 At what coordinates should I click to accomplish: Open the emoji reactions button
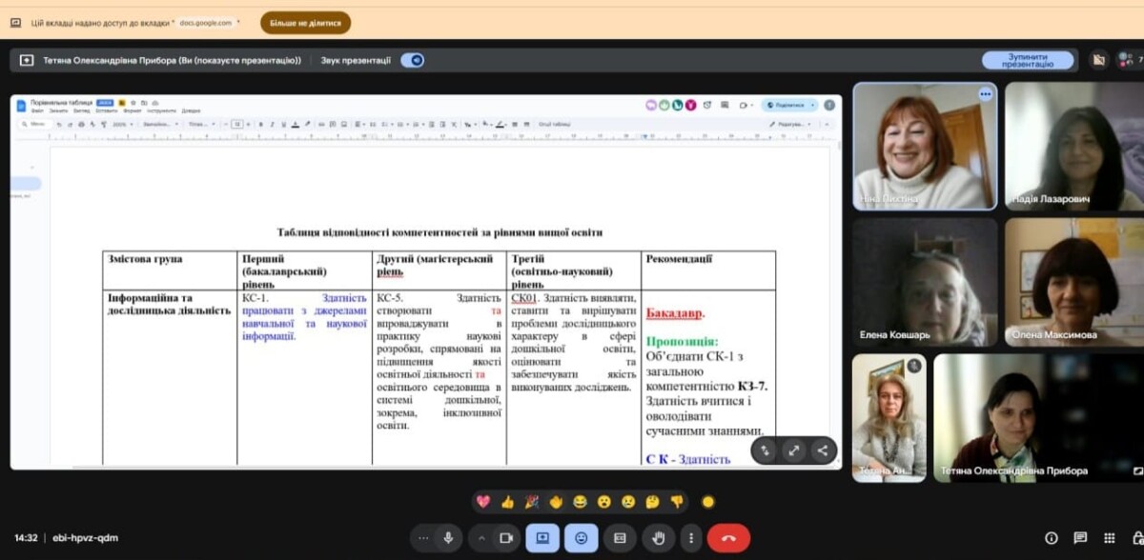581,538
